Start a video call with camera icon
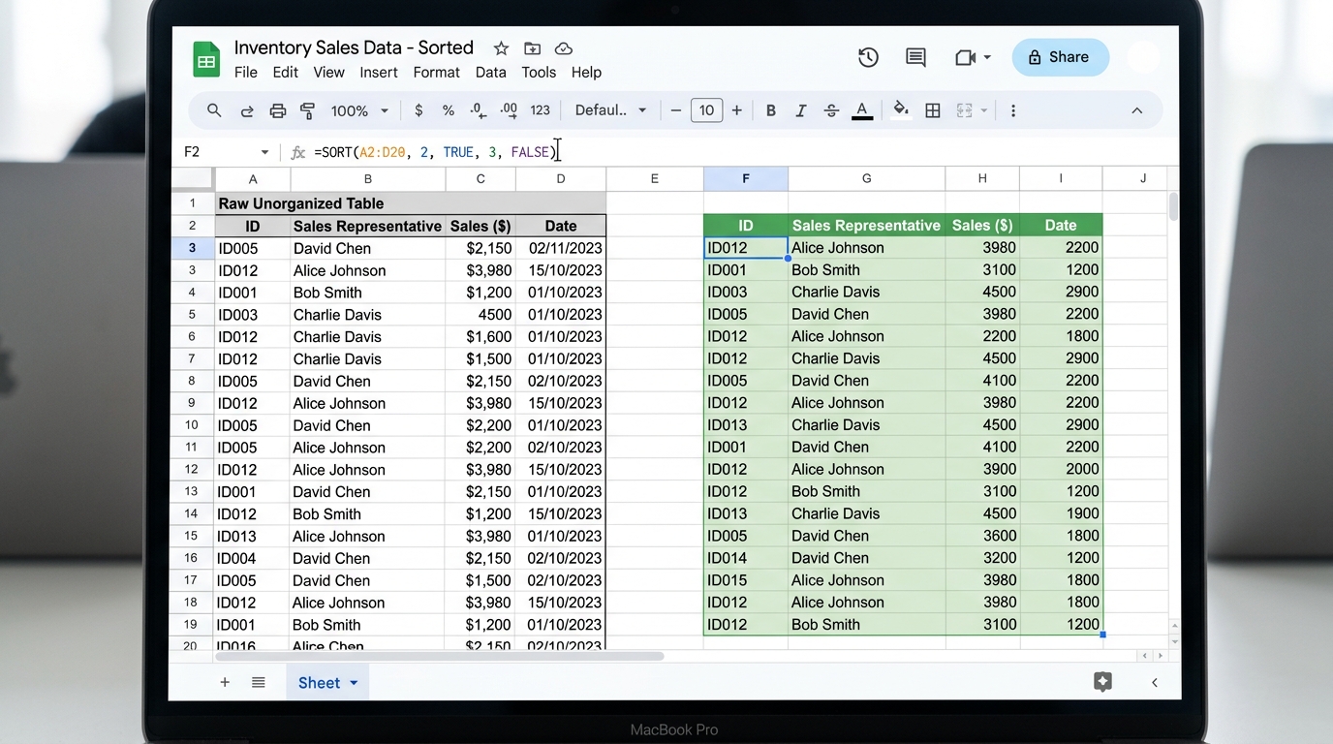Viewport: 1333px width, 744px height. pyautogui.click(x=964, y=57)
